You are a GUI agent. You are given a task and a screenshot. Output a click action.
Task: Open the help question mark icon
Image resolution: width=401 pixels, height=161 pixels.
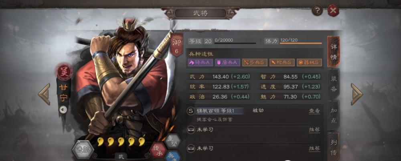(317, 11)
